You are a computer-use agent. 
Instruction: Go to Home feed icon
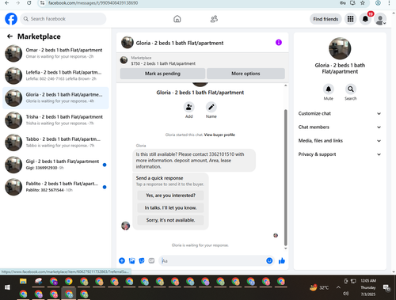177,19
